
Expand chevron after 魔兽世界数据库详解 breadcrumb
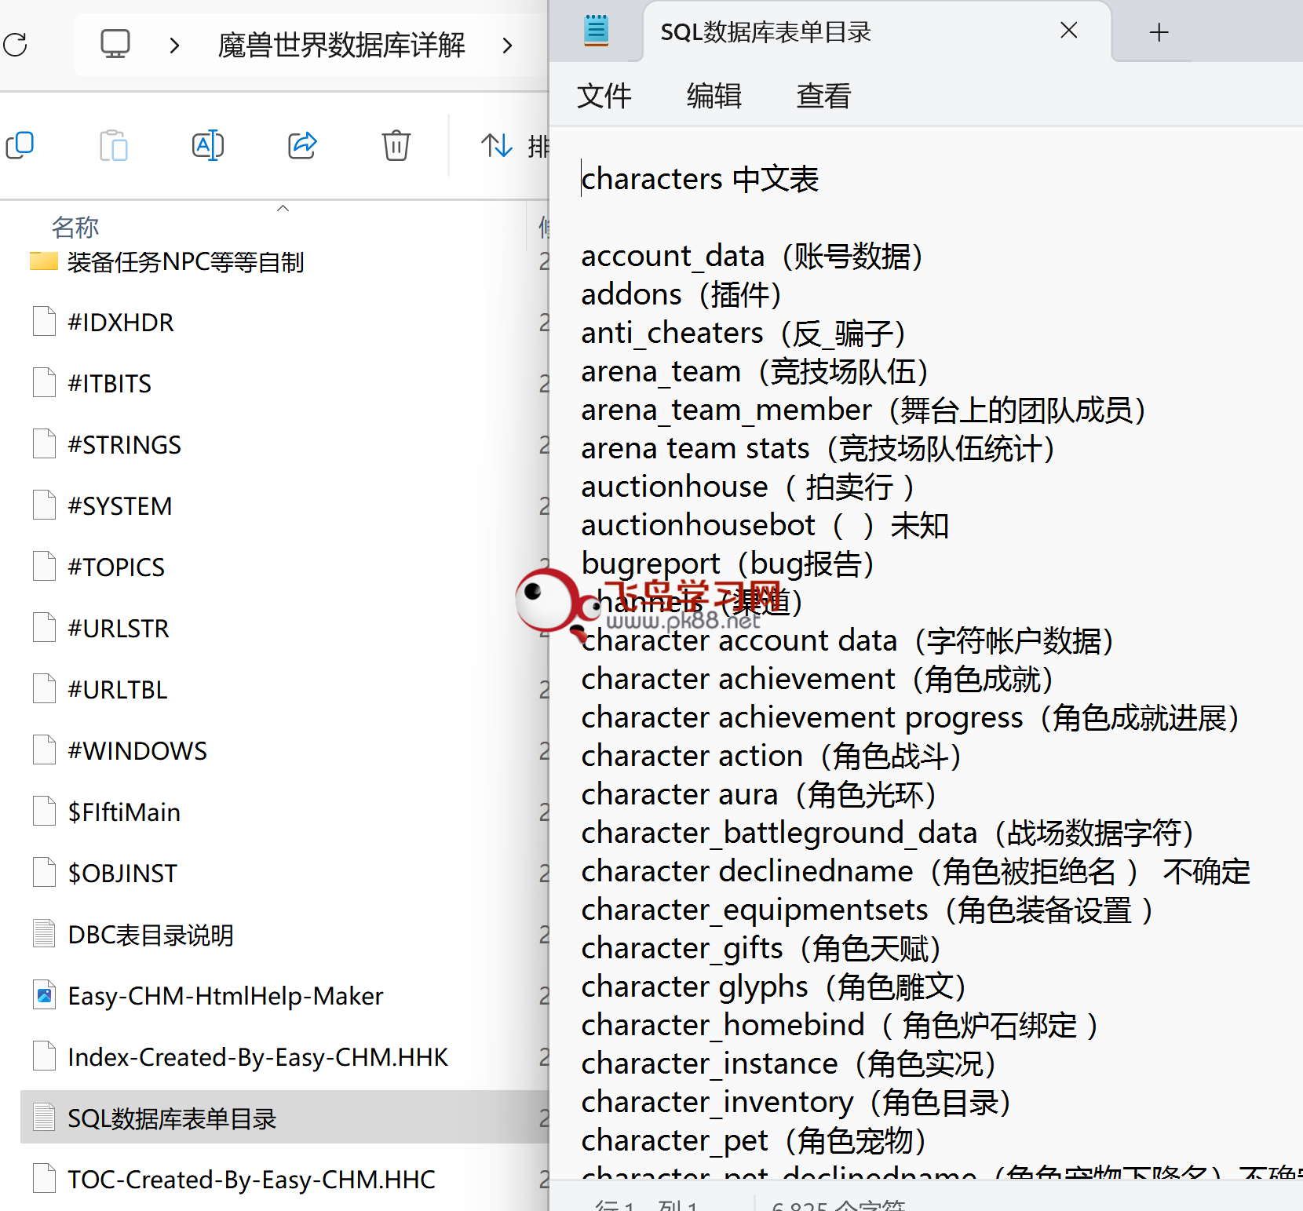tap(507, 46)
